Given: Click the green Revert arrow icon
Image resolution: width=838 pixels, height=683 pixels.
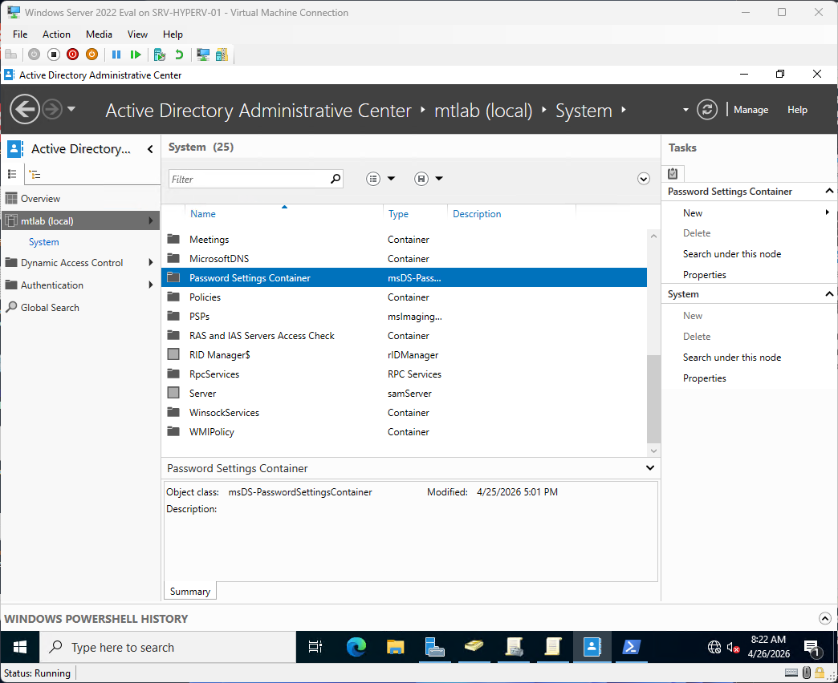Looking at the screenshot, I should (x=179, y=55).
